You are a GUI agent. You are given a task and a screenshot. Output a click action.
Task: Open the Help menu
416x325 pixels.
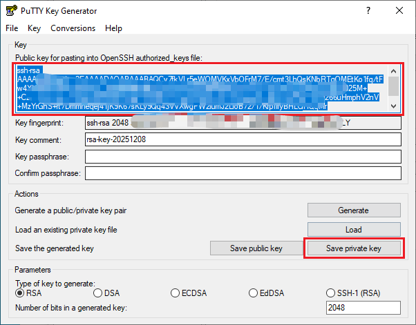pyautogui.click(x=113, y=28)
